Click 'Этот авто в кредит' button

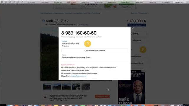(135, 25)
